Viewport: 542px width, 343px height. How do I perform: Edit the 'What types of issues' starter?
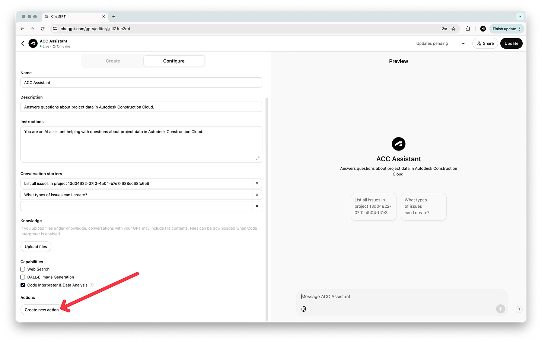136,195
